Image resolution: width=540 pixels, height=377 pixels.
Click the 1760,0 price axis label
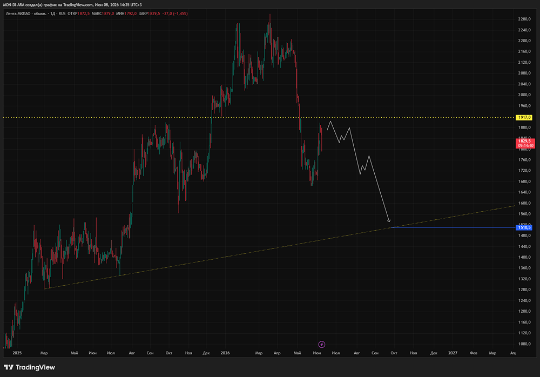point(524,160)
